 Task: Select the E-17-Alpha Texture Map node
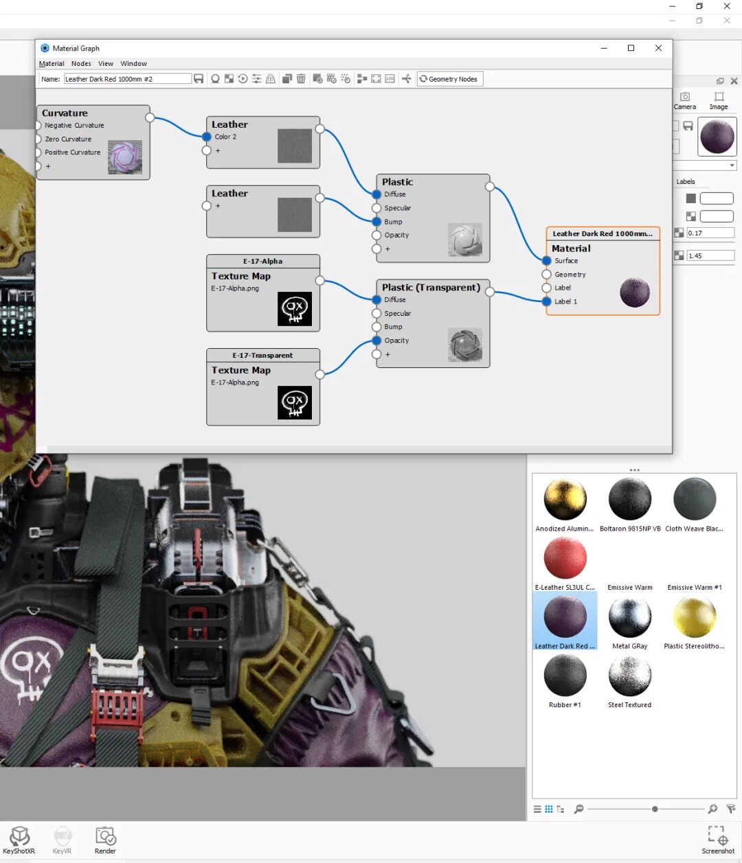click(x=263, y=293)
